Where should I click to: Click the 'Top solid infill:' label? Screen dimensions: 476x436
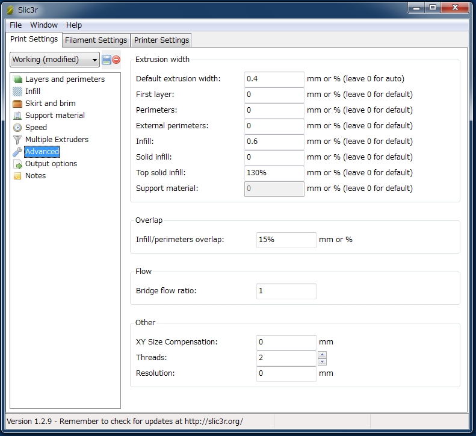pyautogui.click(x=161, y=173)
